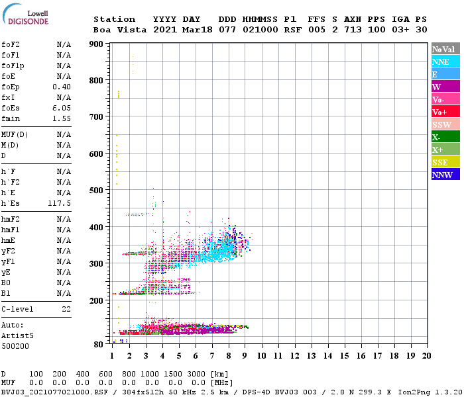Click the 20 MHz frequency axis label
This screenshot has height=397, width=464.
point(426,356)
